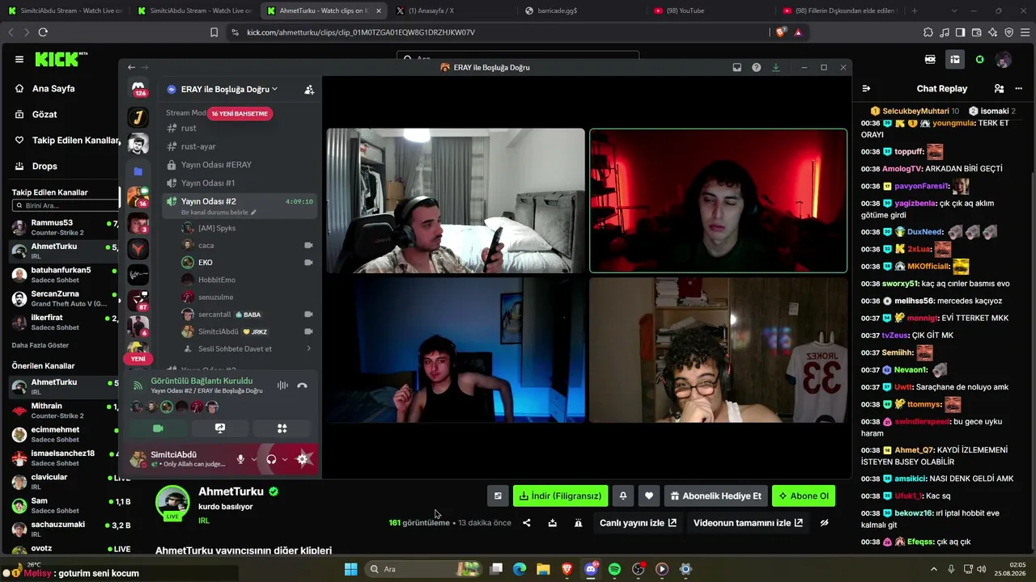Open File Explorer from the taskbar
The image size is (1036, 582).
click(x=543, y=569)
